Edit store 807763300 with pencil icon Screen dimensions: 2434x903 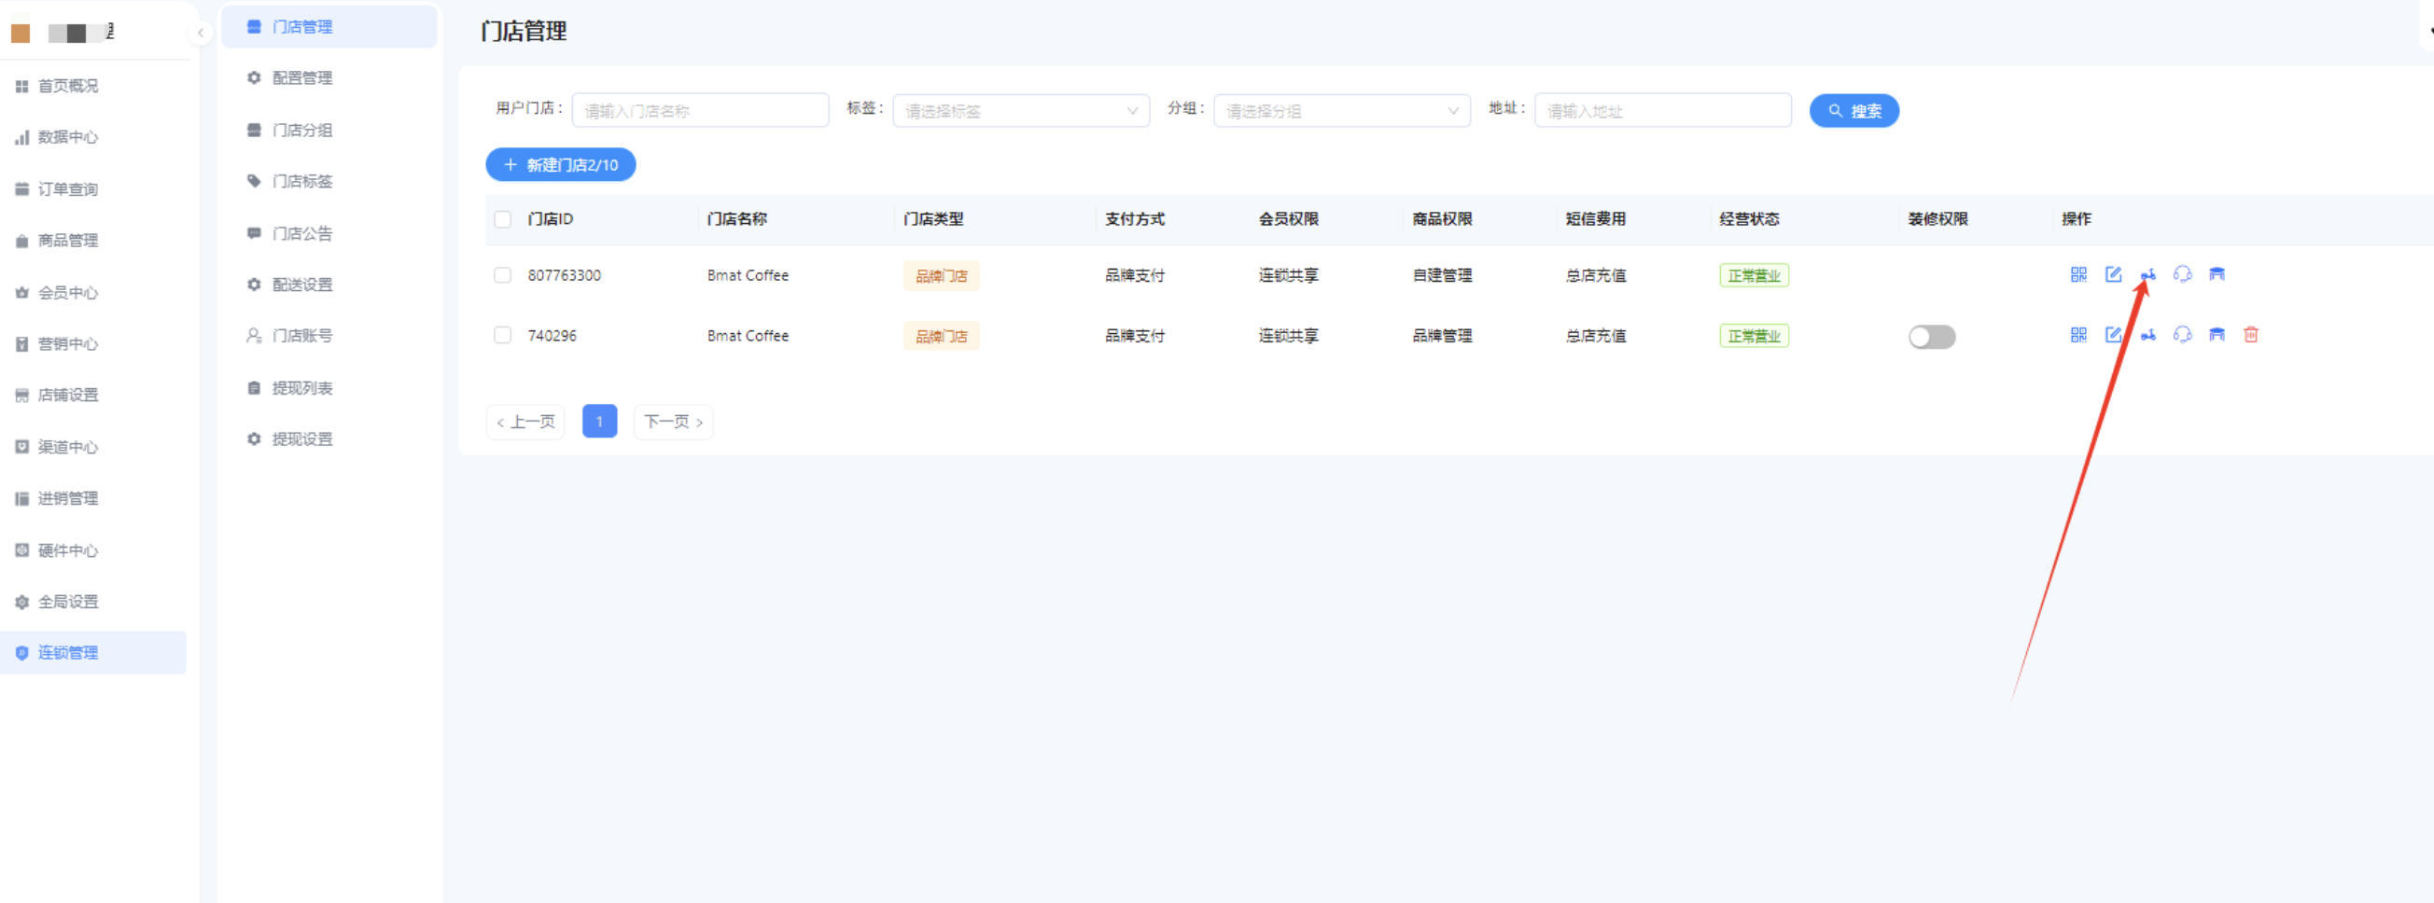(2113, 274)
